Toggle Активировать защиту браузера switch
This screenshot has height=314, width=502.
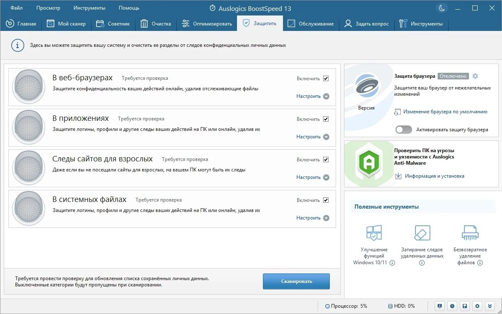404,130
